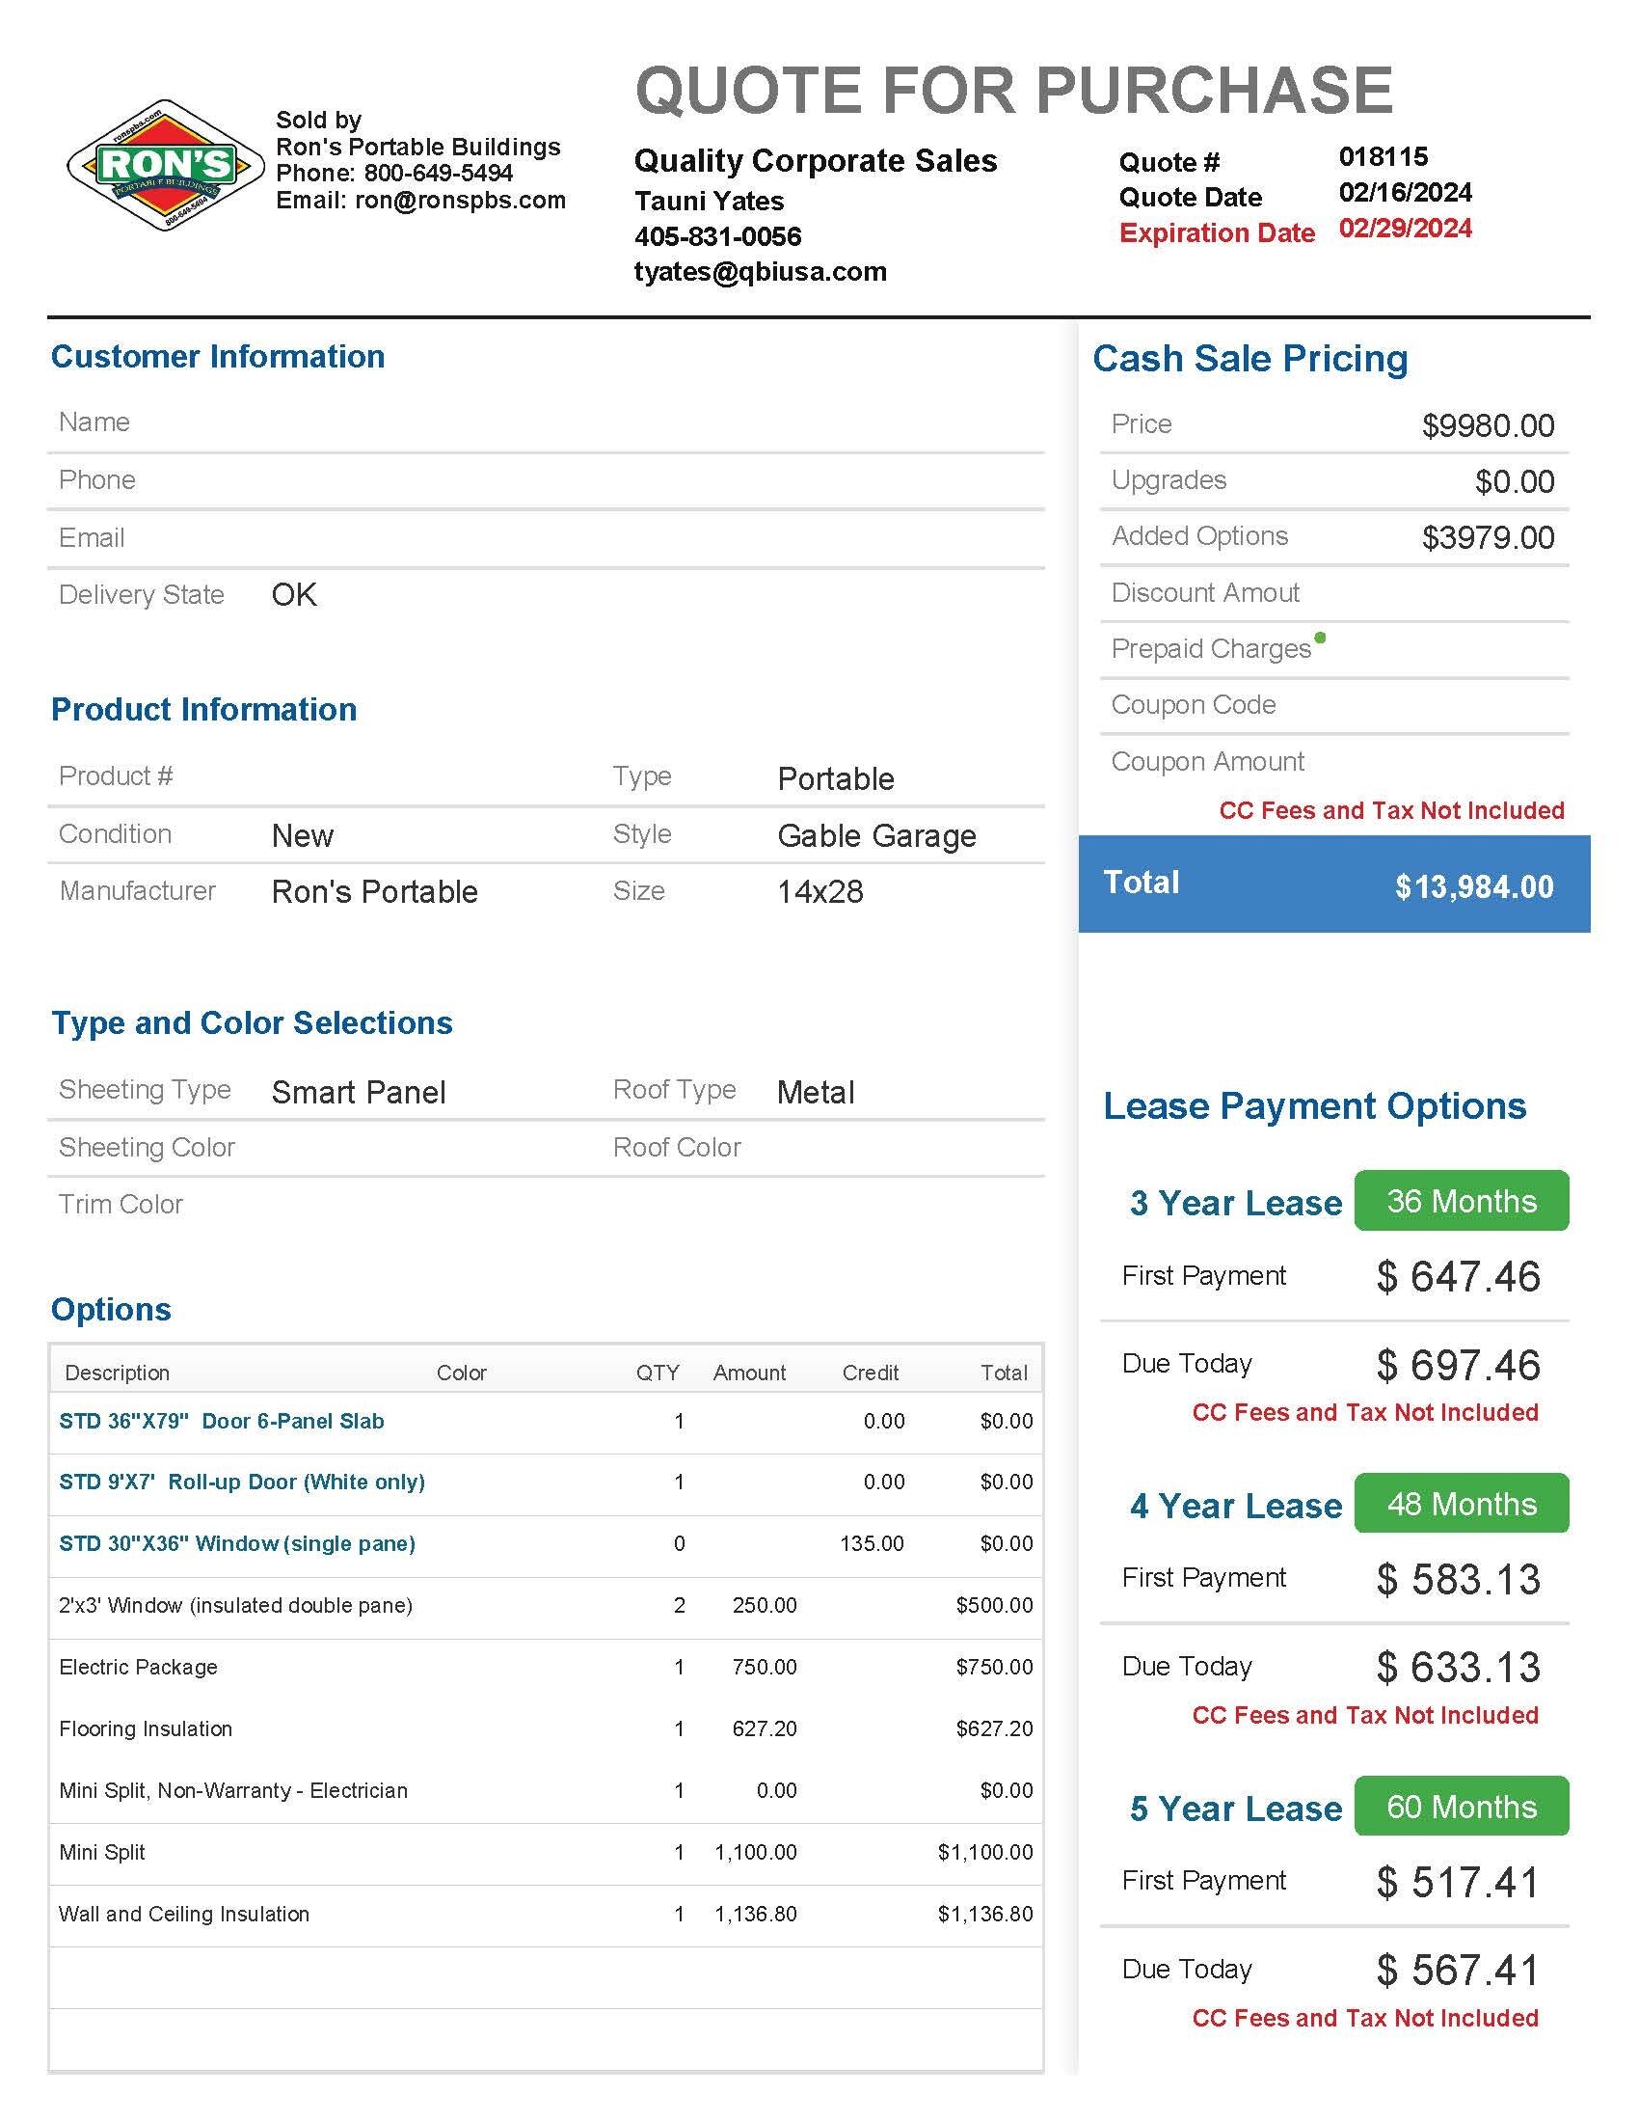1639x2122 pixels.
Task: Click the green dot beside Prepaid Charges
Action: [1320, 638]
